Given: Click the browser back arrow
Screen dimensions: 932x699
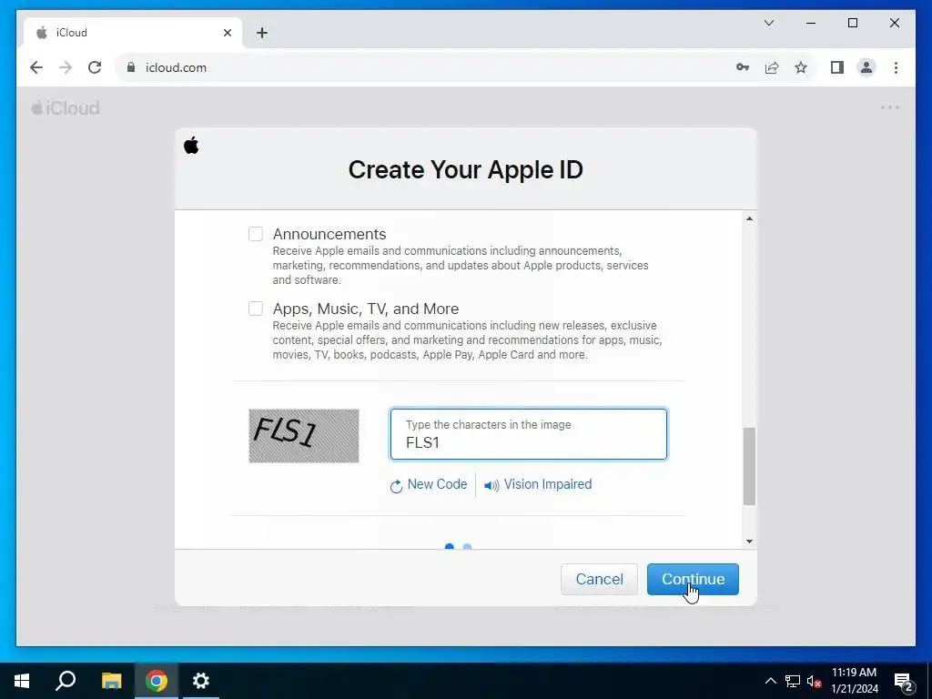Looking at the screenshot, I should (x=36, y=67).
